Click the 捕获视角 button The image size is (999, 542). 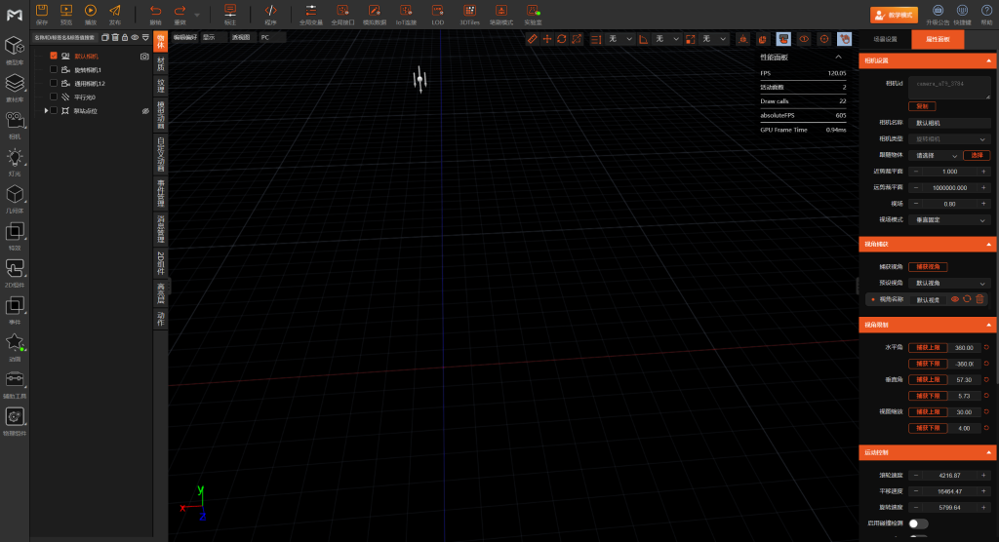[x=928, y=266]
